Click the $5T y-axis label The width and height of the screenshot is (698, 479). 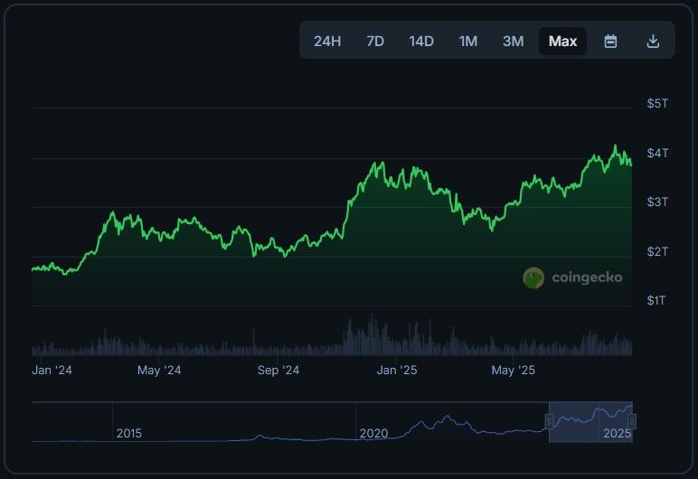pos(657,104)
